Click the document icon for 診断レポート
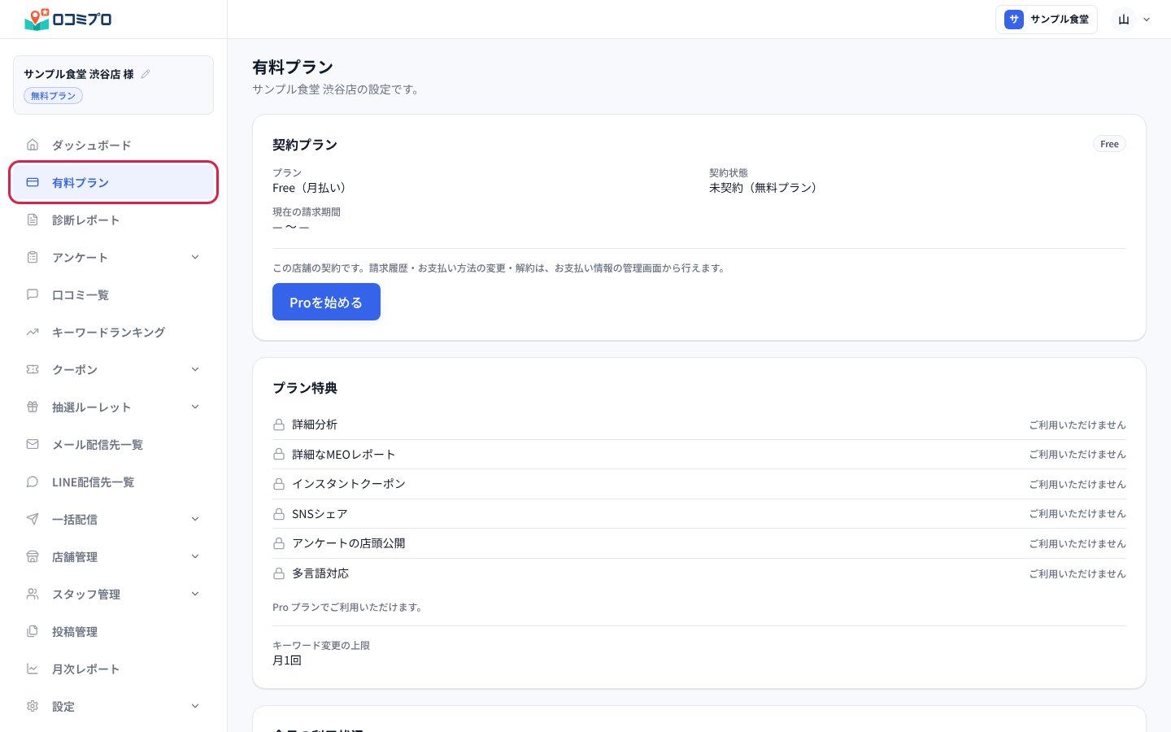The image size is (1171, 732). [33, 220]
